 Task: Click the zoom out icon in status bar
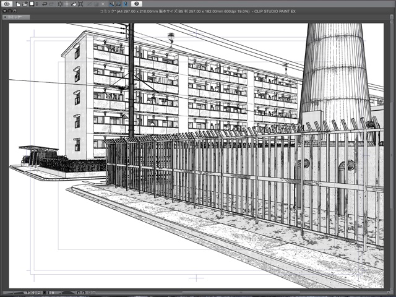coord(33,293)
